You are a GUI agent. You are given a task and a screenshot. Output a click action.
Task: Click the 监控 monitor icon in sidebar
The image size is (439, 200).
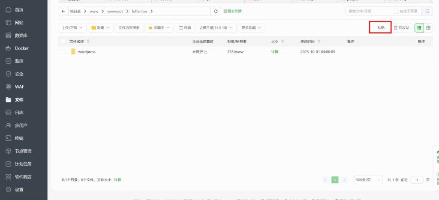(9, 61)
